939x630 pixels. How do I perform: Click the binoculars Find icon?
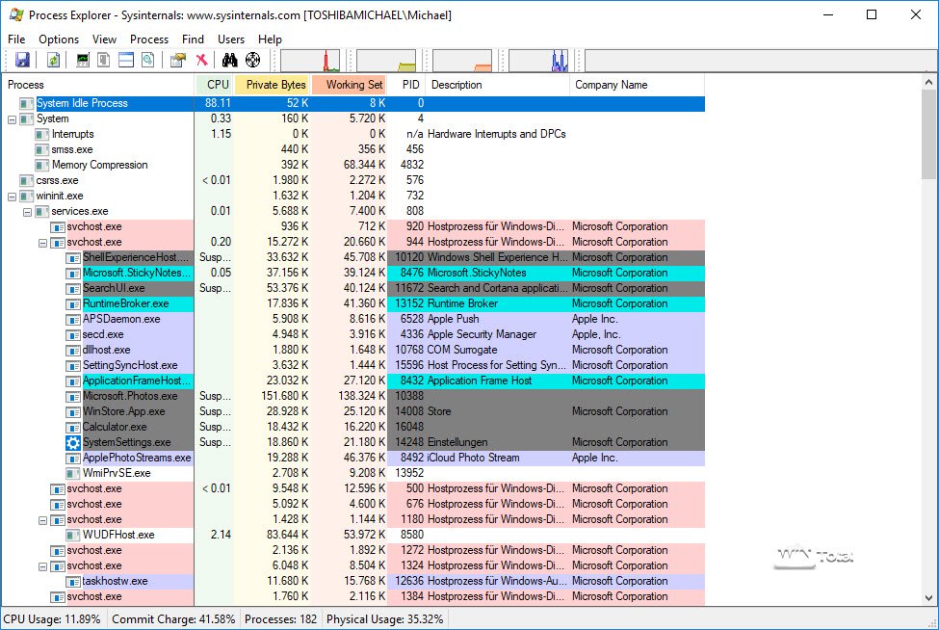(230, 60)
